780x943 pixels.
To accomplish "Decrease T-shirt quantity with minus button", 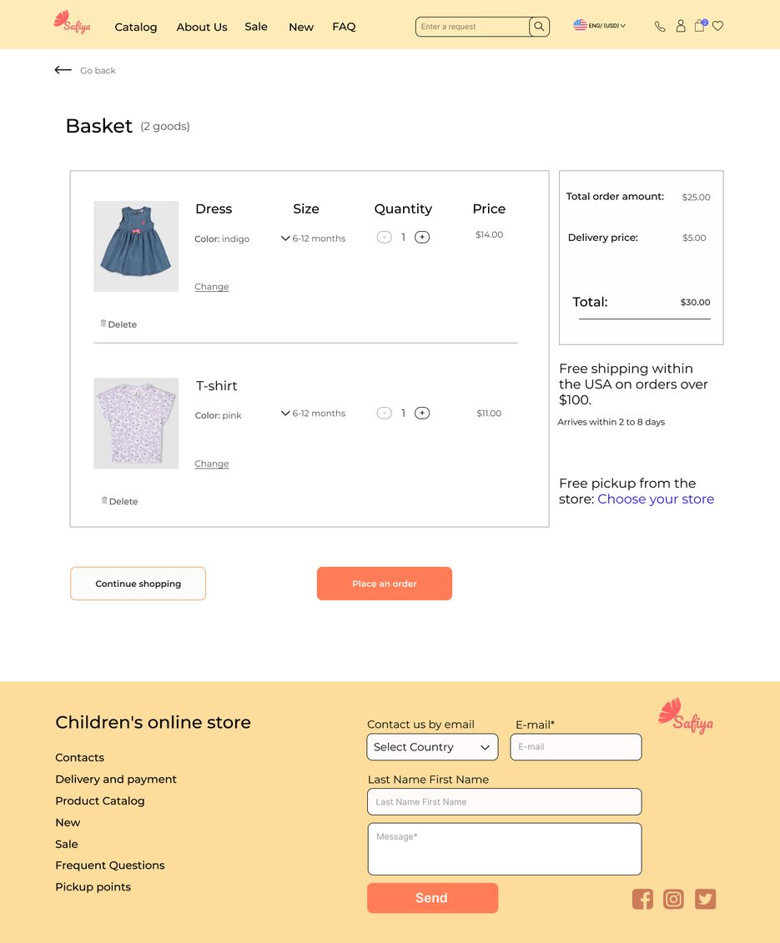I will (384, 414).
